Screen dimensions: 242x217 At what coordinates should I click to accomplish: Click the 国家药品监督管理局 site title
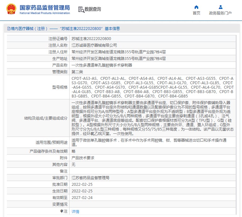(x=45, y=8)
